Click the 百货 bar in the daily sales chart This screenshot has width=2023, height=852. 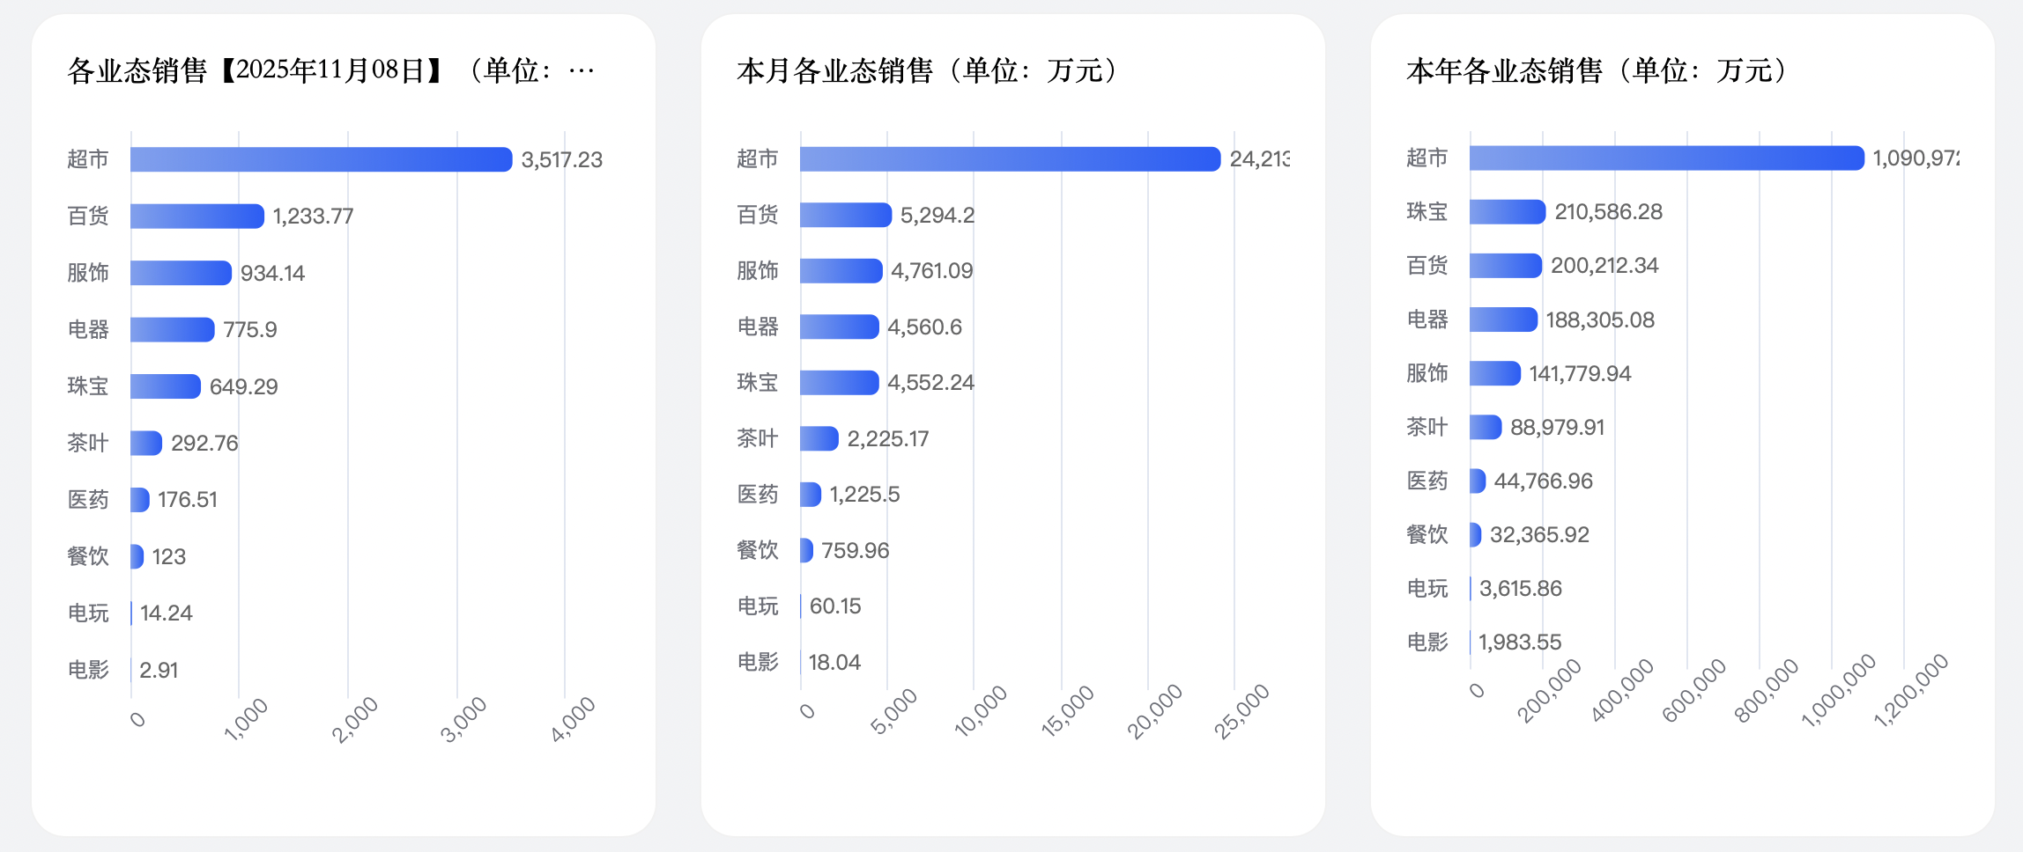tap(196, 217)
